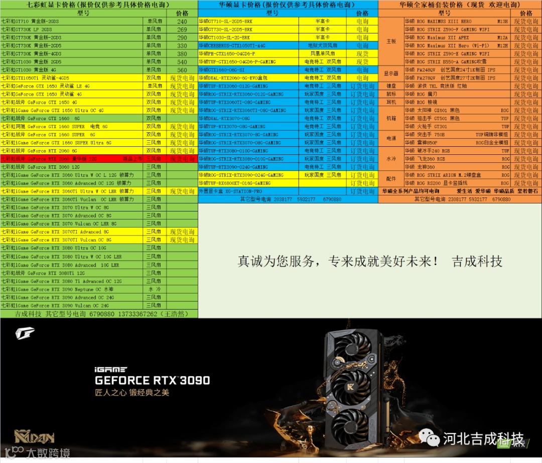Click the price cell 560

pos(182,70)
